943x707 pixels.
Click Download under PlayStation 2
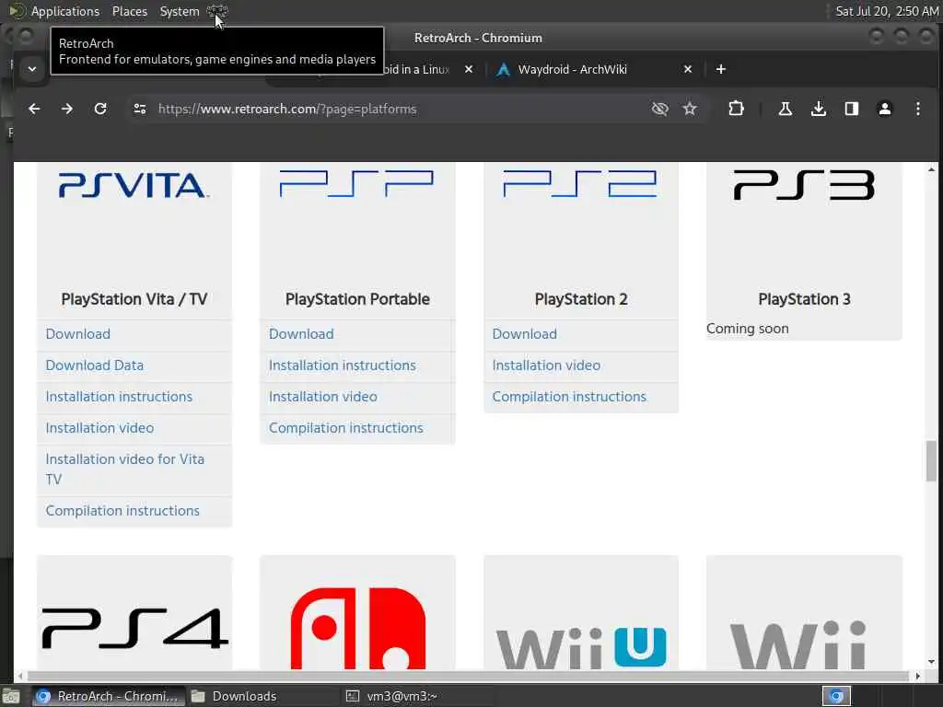click(524, 334)
